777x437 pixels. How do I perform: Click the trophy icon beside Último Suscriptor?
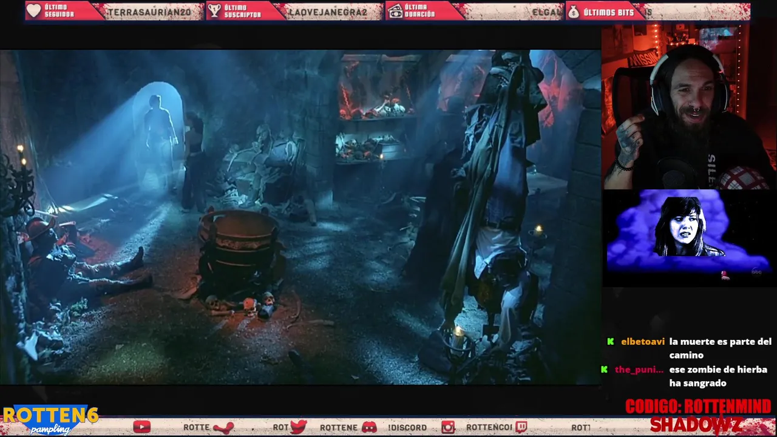pyautogui.click(x=214, y=10)
